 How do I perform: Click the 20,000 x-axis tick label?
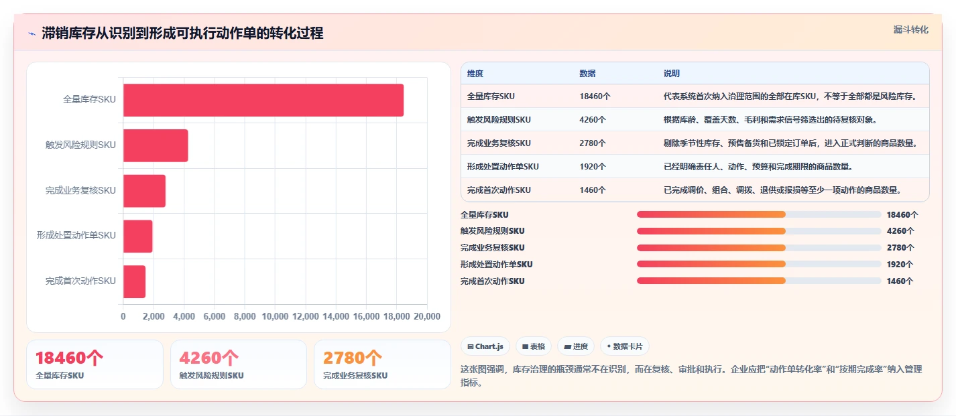tap(427, 316)
